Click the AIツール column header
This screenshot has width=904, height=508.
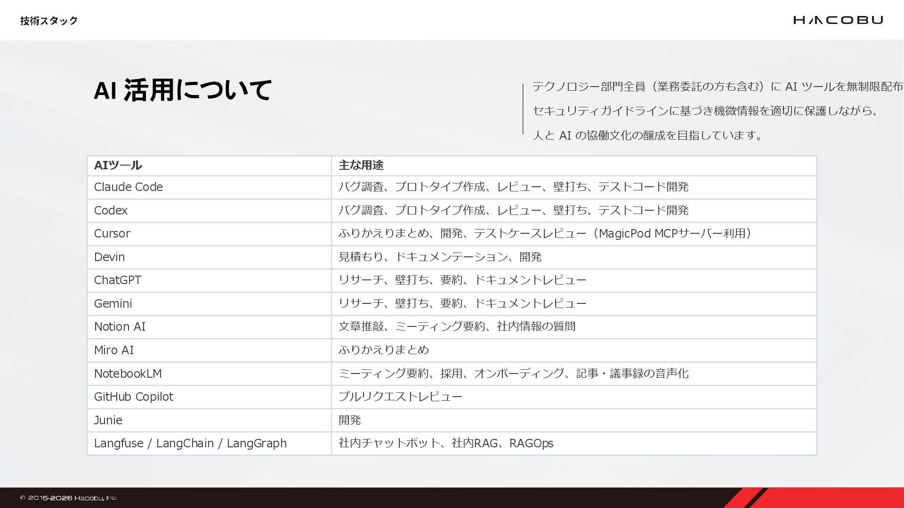pyautogui.click(x=118, y=166)
